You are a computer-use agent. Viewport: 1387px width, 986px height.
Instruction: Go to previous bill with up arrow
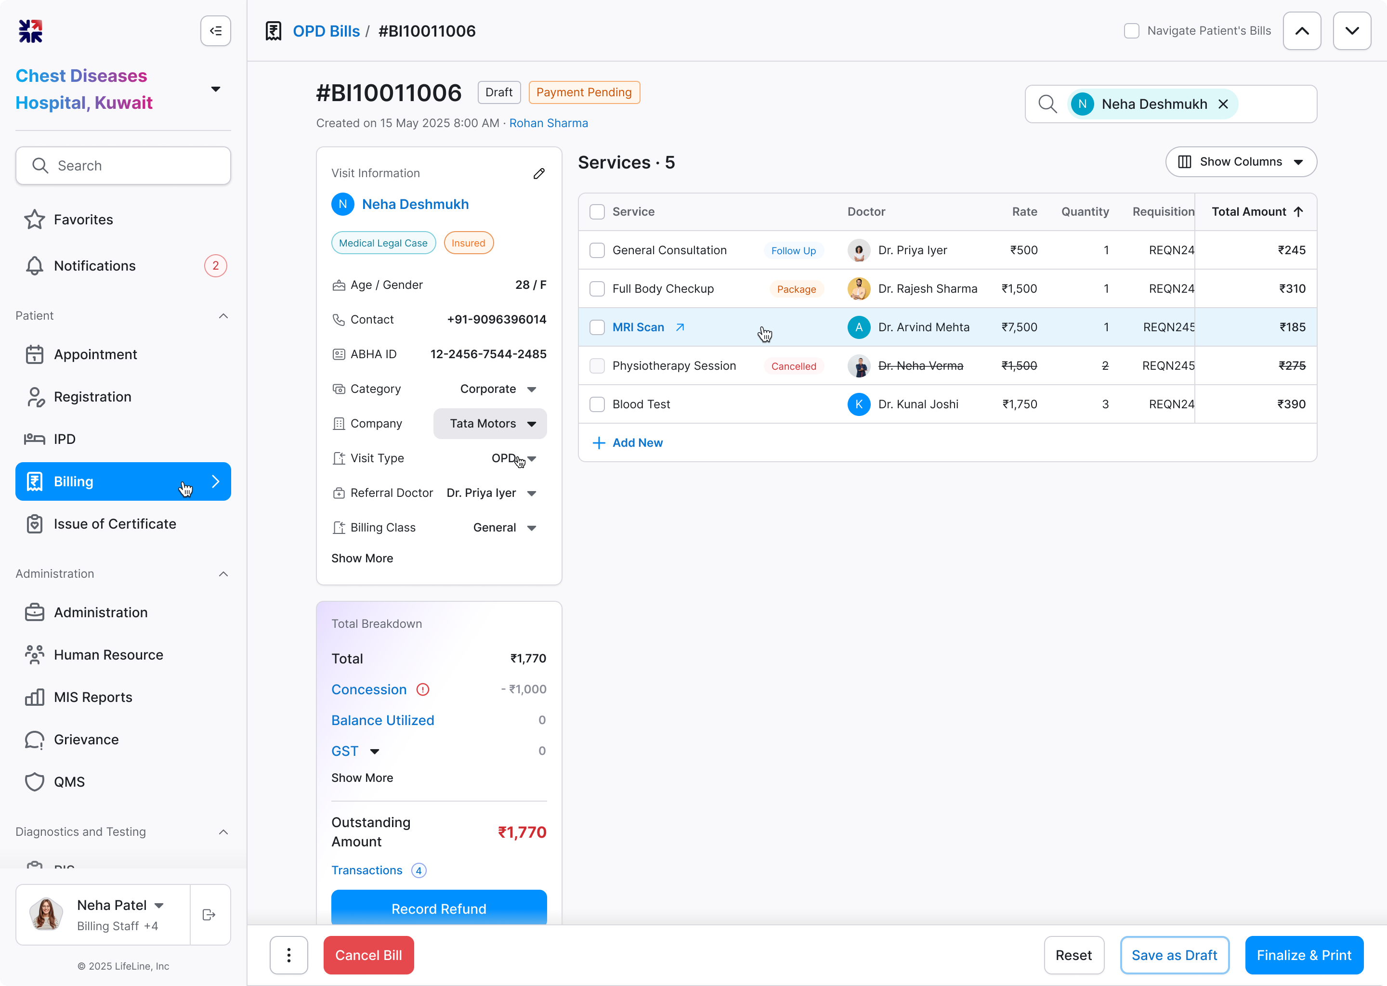tap(1301, 31)
